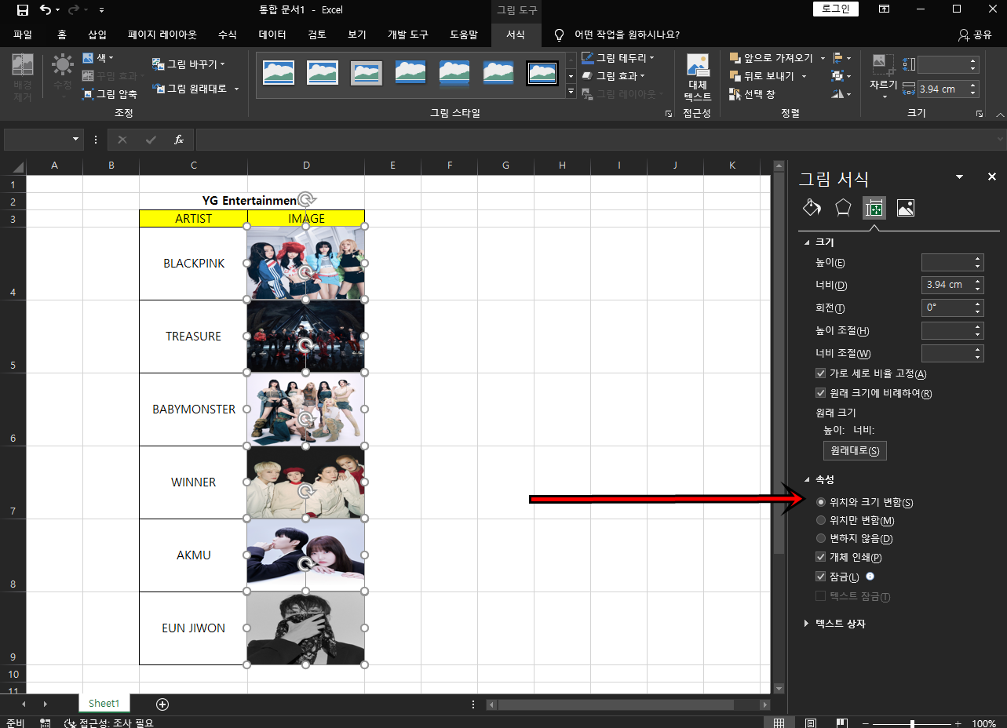Click ribbon display options icon in title bar
The height and width of the screenshot is (728, 1007).
tap(885, 9)
